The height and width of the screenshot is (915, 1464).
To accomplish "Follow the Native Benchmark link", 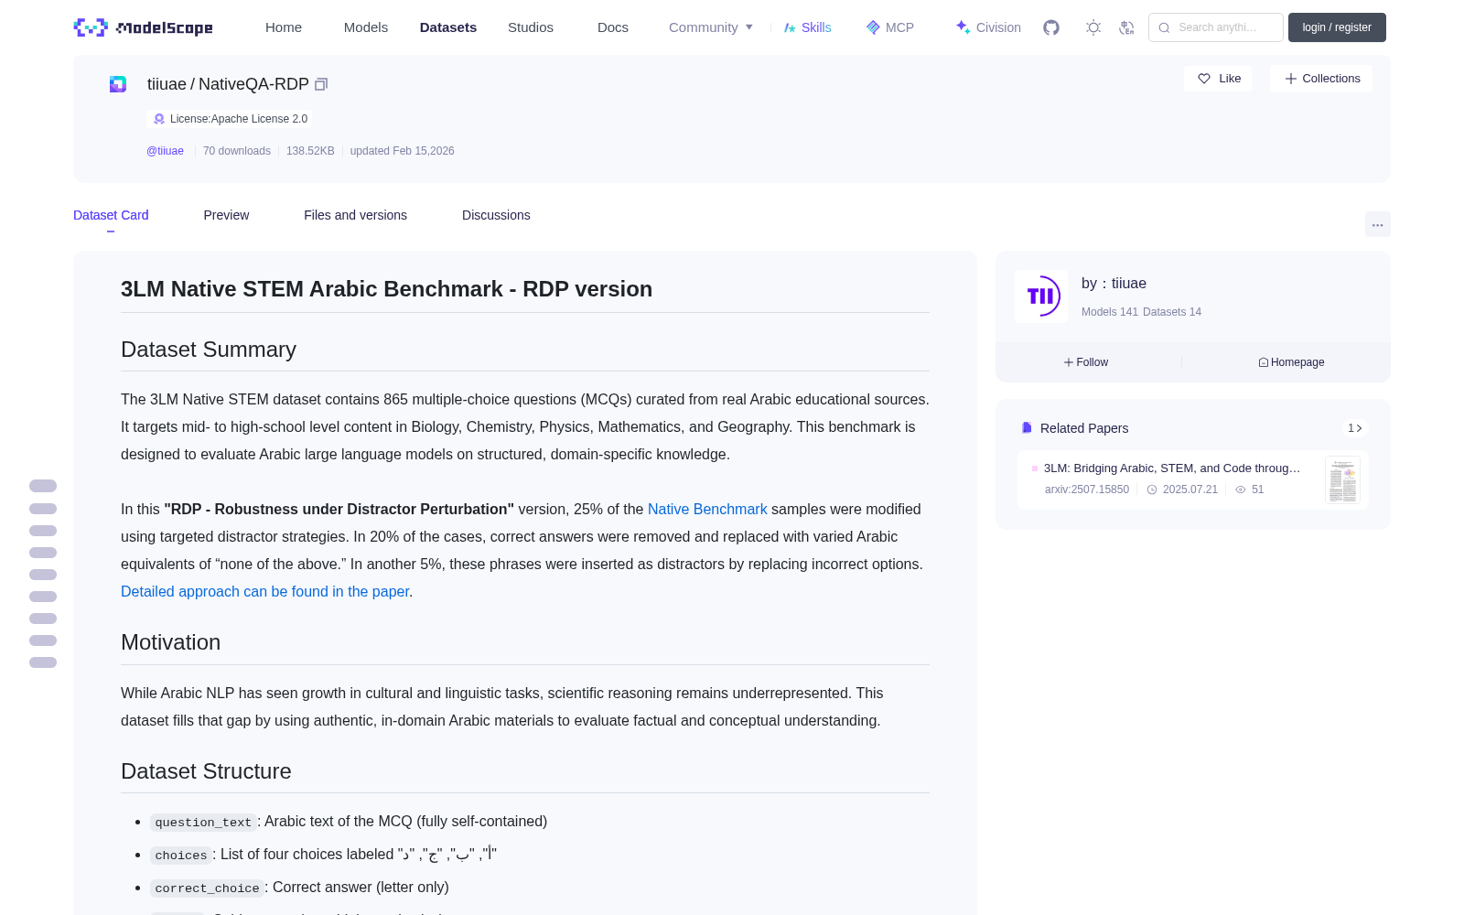I will coord(707,509).
